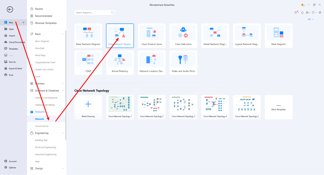
Task: Open Cisco Network Topology 3 template
Action: 183,107
